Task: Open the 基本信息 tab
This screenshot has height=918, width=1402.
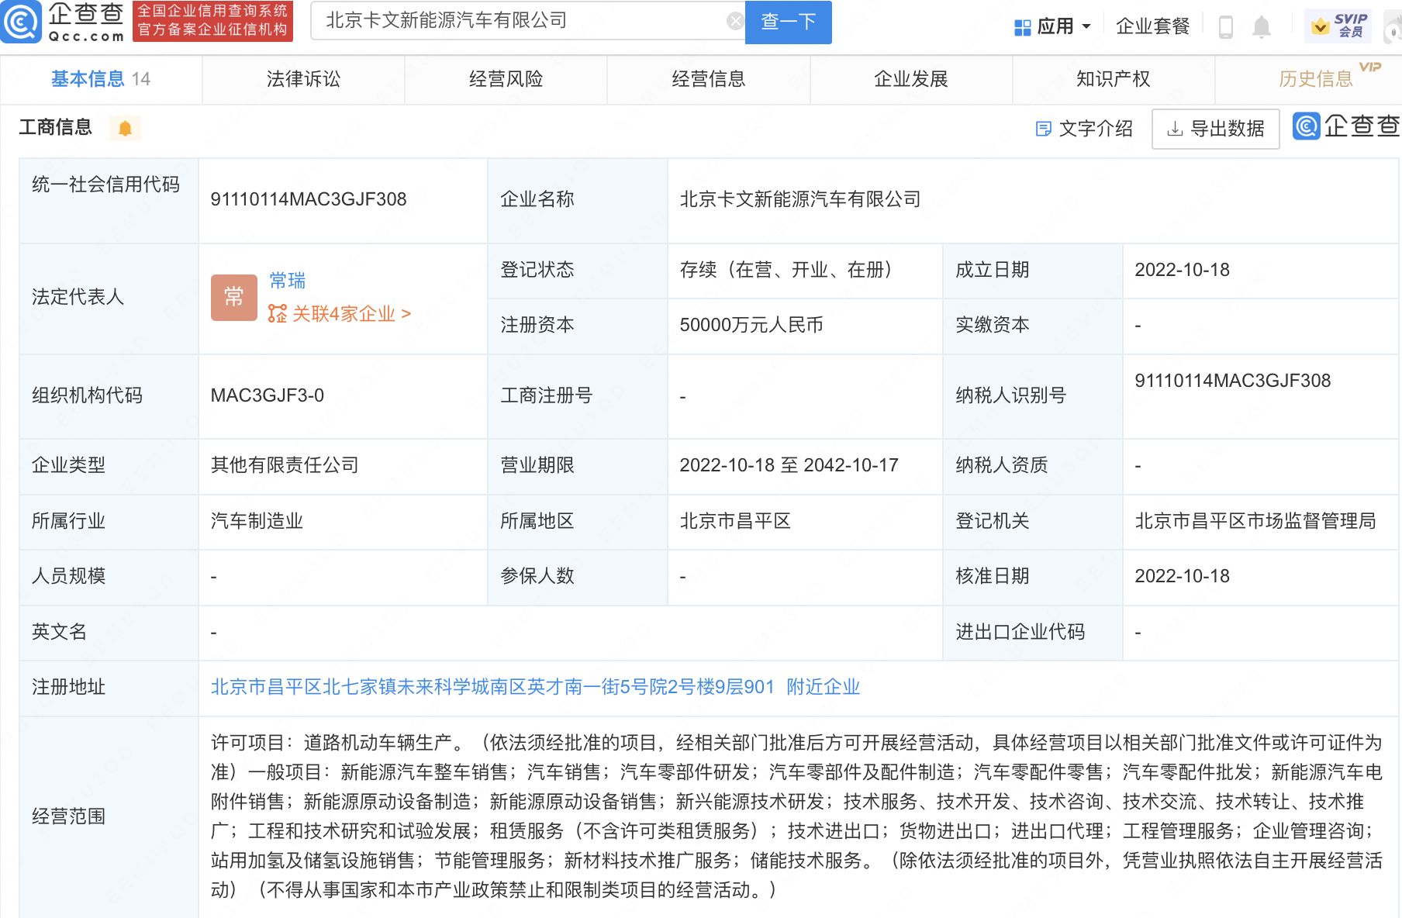Action: 101,79
